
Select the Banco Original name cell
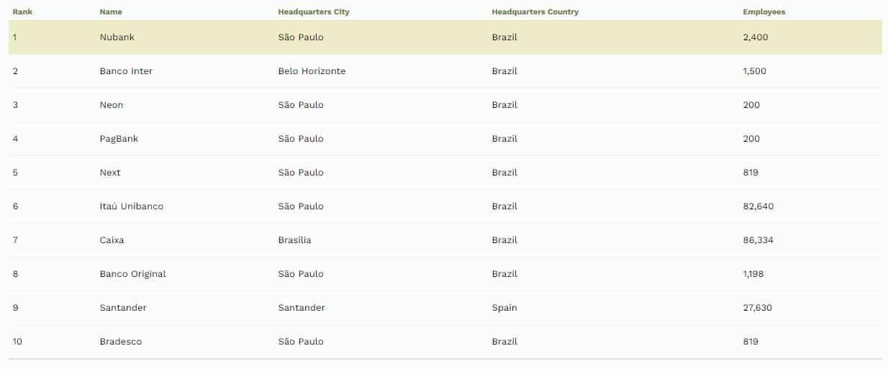132,274
